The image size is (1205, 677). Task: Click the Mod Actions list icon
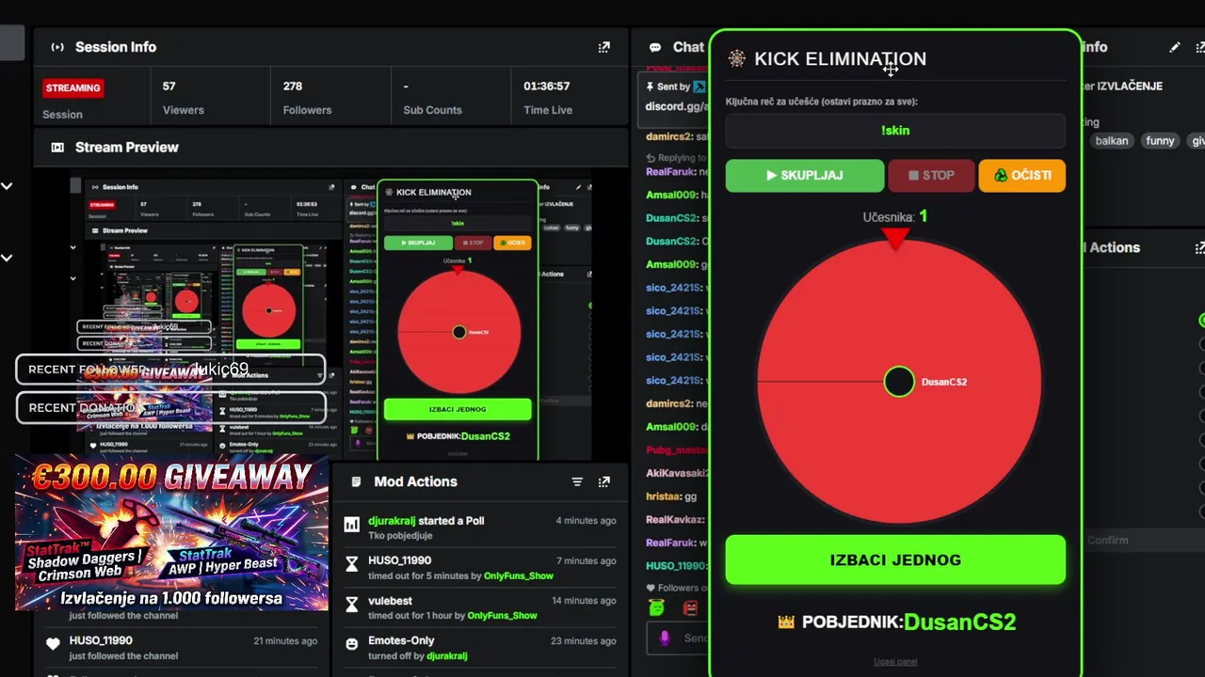tap(356, 481)
